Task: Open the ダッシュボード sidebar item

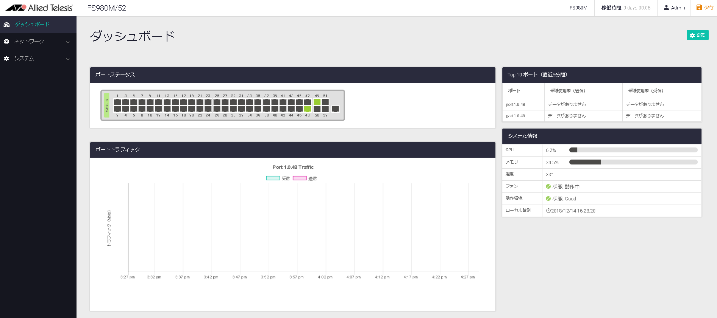Action: [32, 24]
